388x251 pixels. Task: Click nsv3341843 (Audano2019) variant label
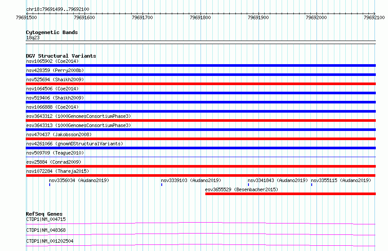click(278, 180)
